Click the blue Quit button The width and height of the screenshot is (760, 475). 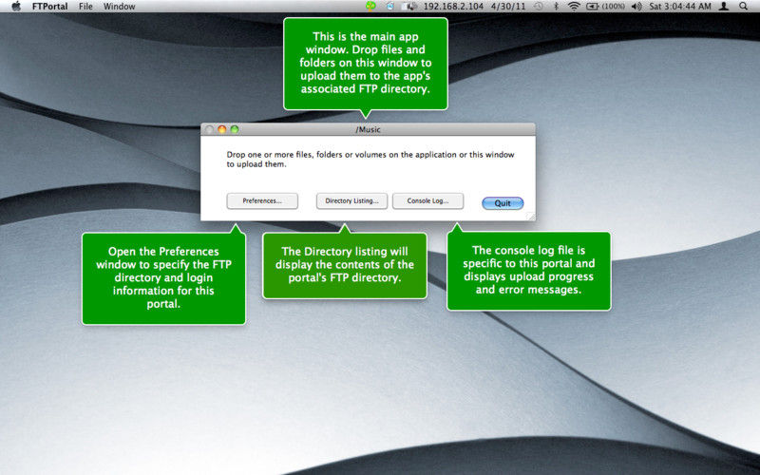503,203
